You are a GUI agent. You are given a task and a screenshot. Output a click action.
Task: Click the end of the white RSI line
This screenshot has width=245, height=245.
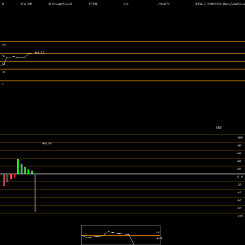(31, 54)
